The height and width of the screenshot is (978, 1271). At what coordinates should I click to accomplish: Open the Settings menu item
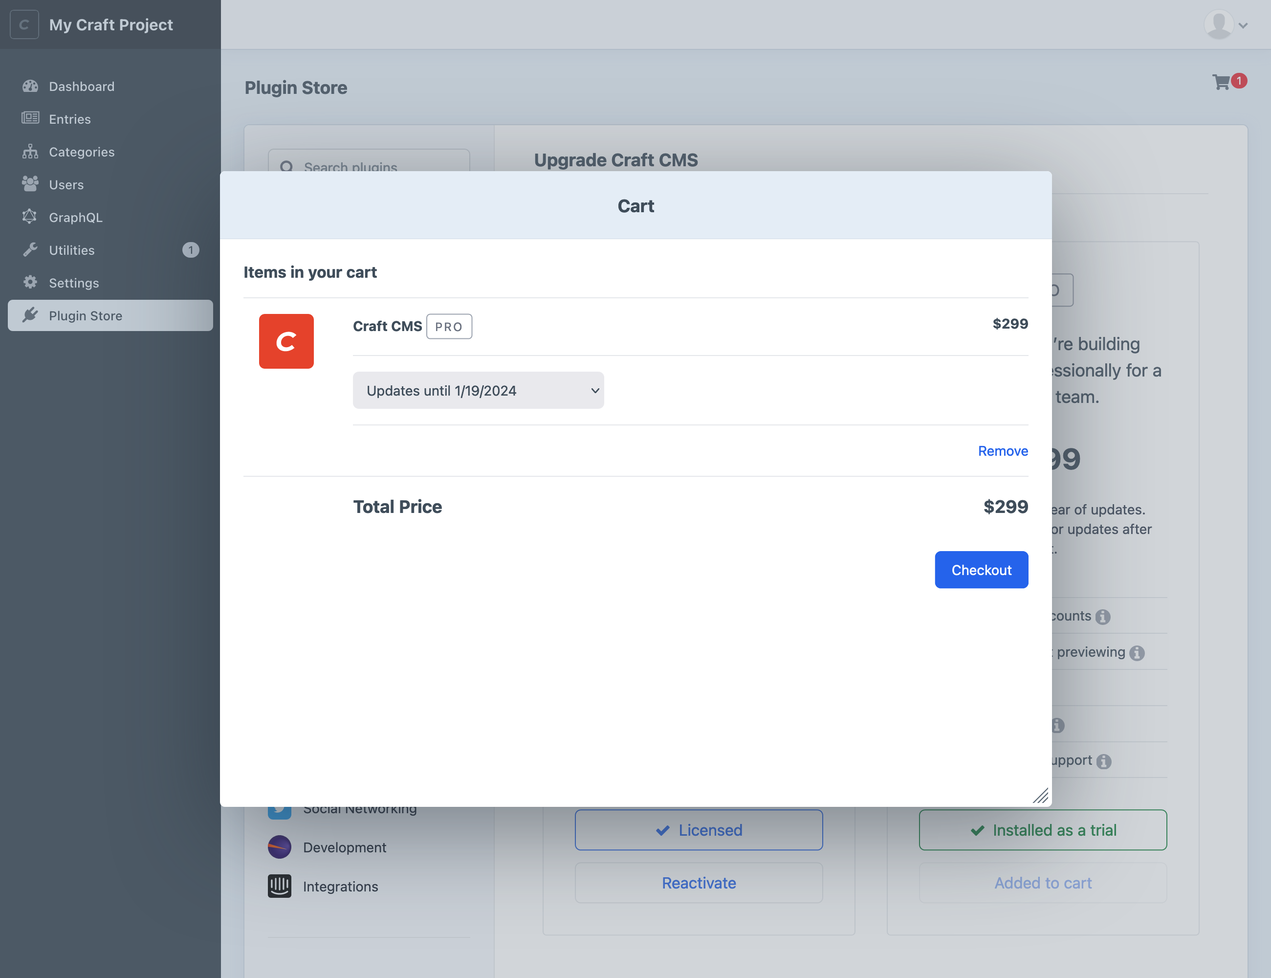pyautogui.click(x=110, y=282)
